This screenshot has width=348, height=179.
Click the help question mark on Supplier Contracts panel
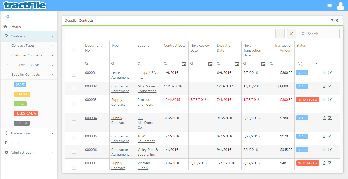click(x=332, y=20)
